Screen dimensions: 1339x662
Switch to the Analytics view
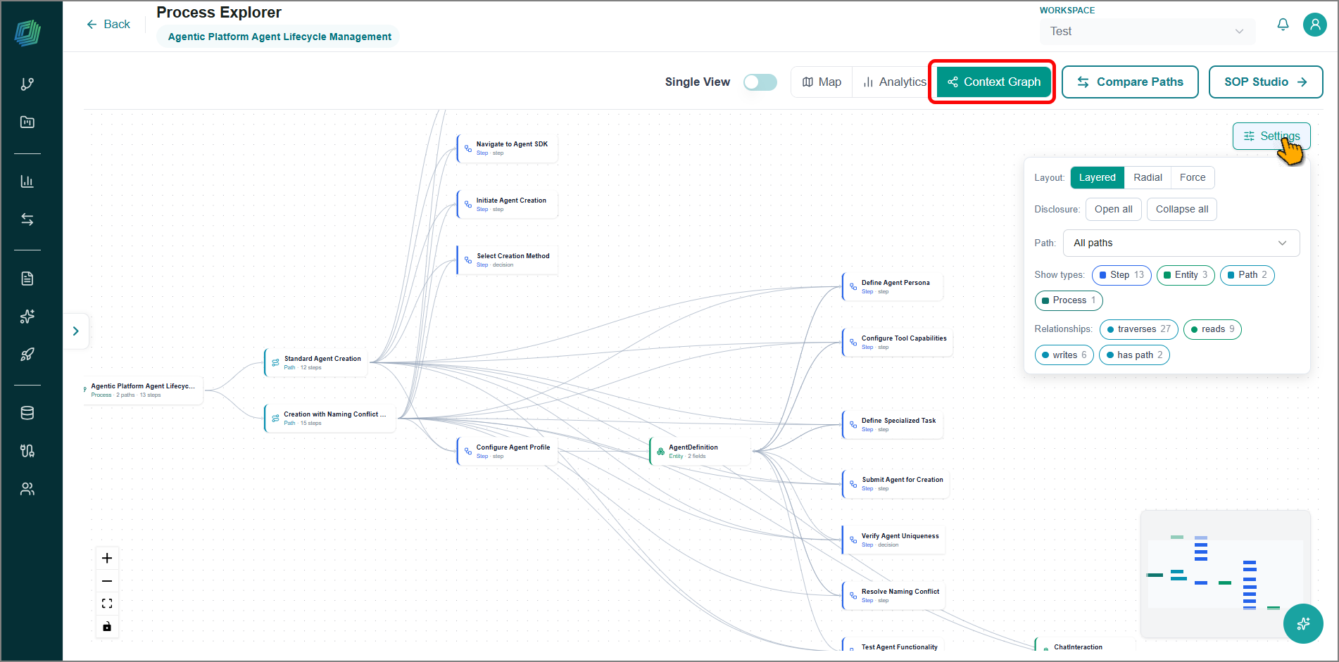894,82
